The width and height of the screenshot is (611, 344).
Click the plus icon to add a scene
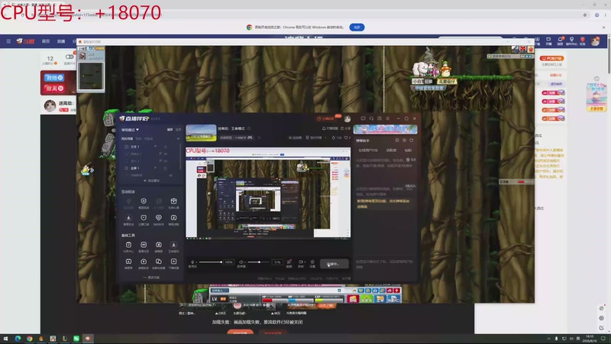(178, 138)
